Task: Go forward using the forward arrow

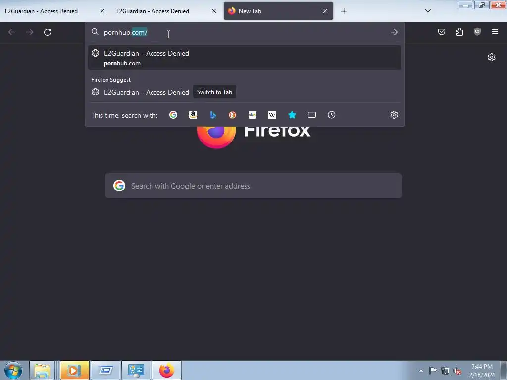Action: tap(30, 32)
